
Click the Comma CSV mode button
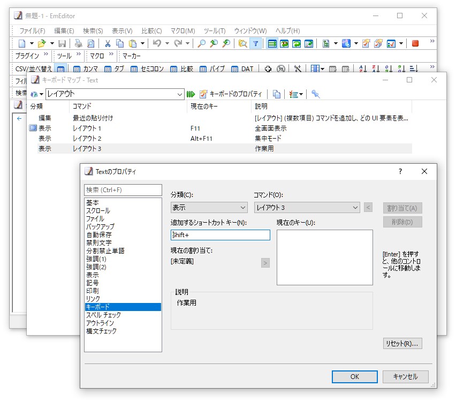coord(86,69)
